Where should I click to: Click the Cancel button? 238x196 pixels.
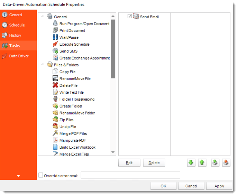pyautogui.click(x=191, y=186)
